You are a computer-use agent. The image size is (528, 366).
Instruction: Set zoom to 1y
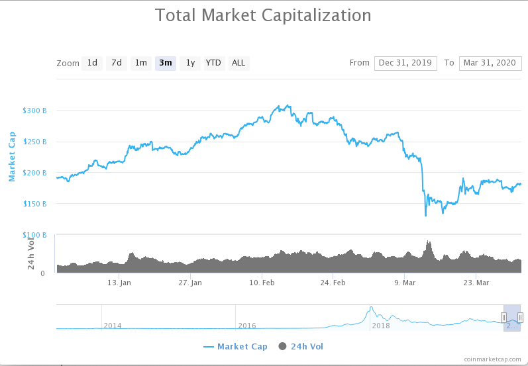190,64
